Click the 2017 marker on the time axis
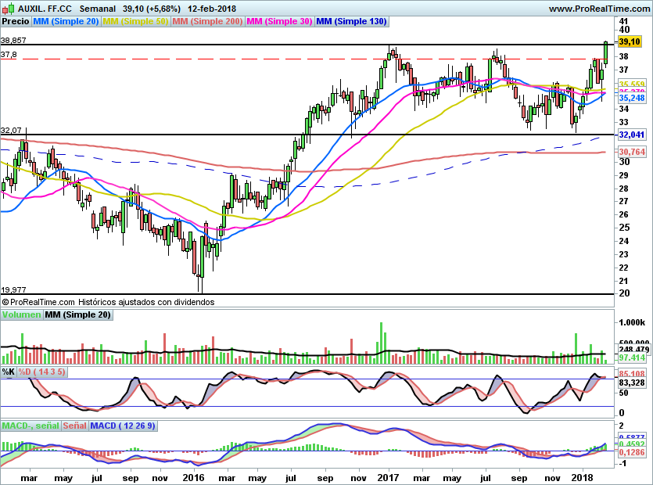Screen dimensions: 653x485 [x=388, y=476]
